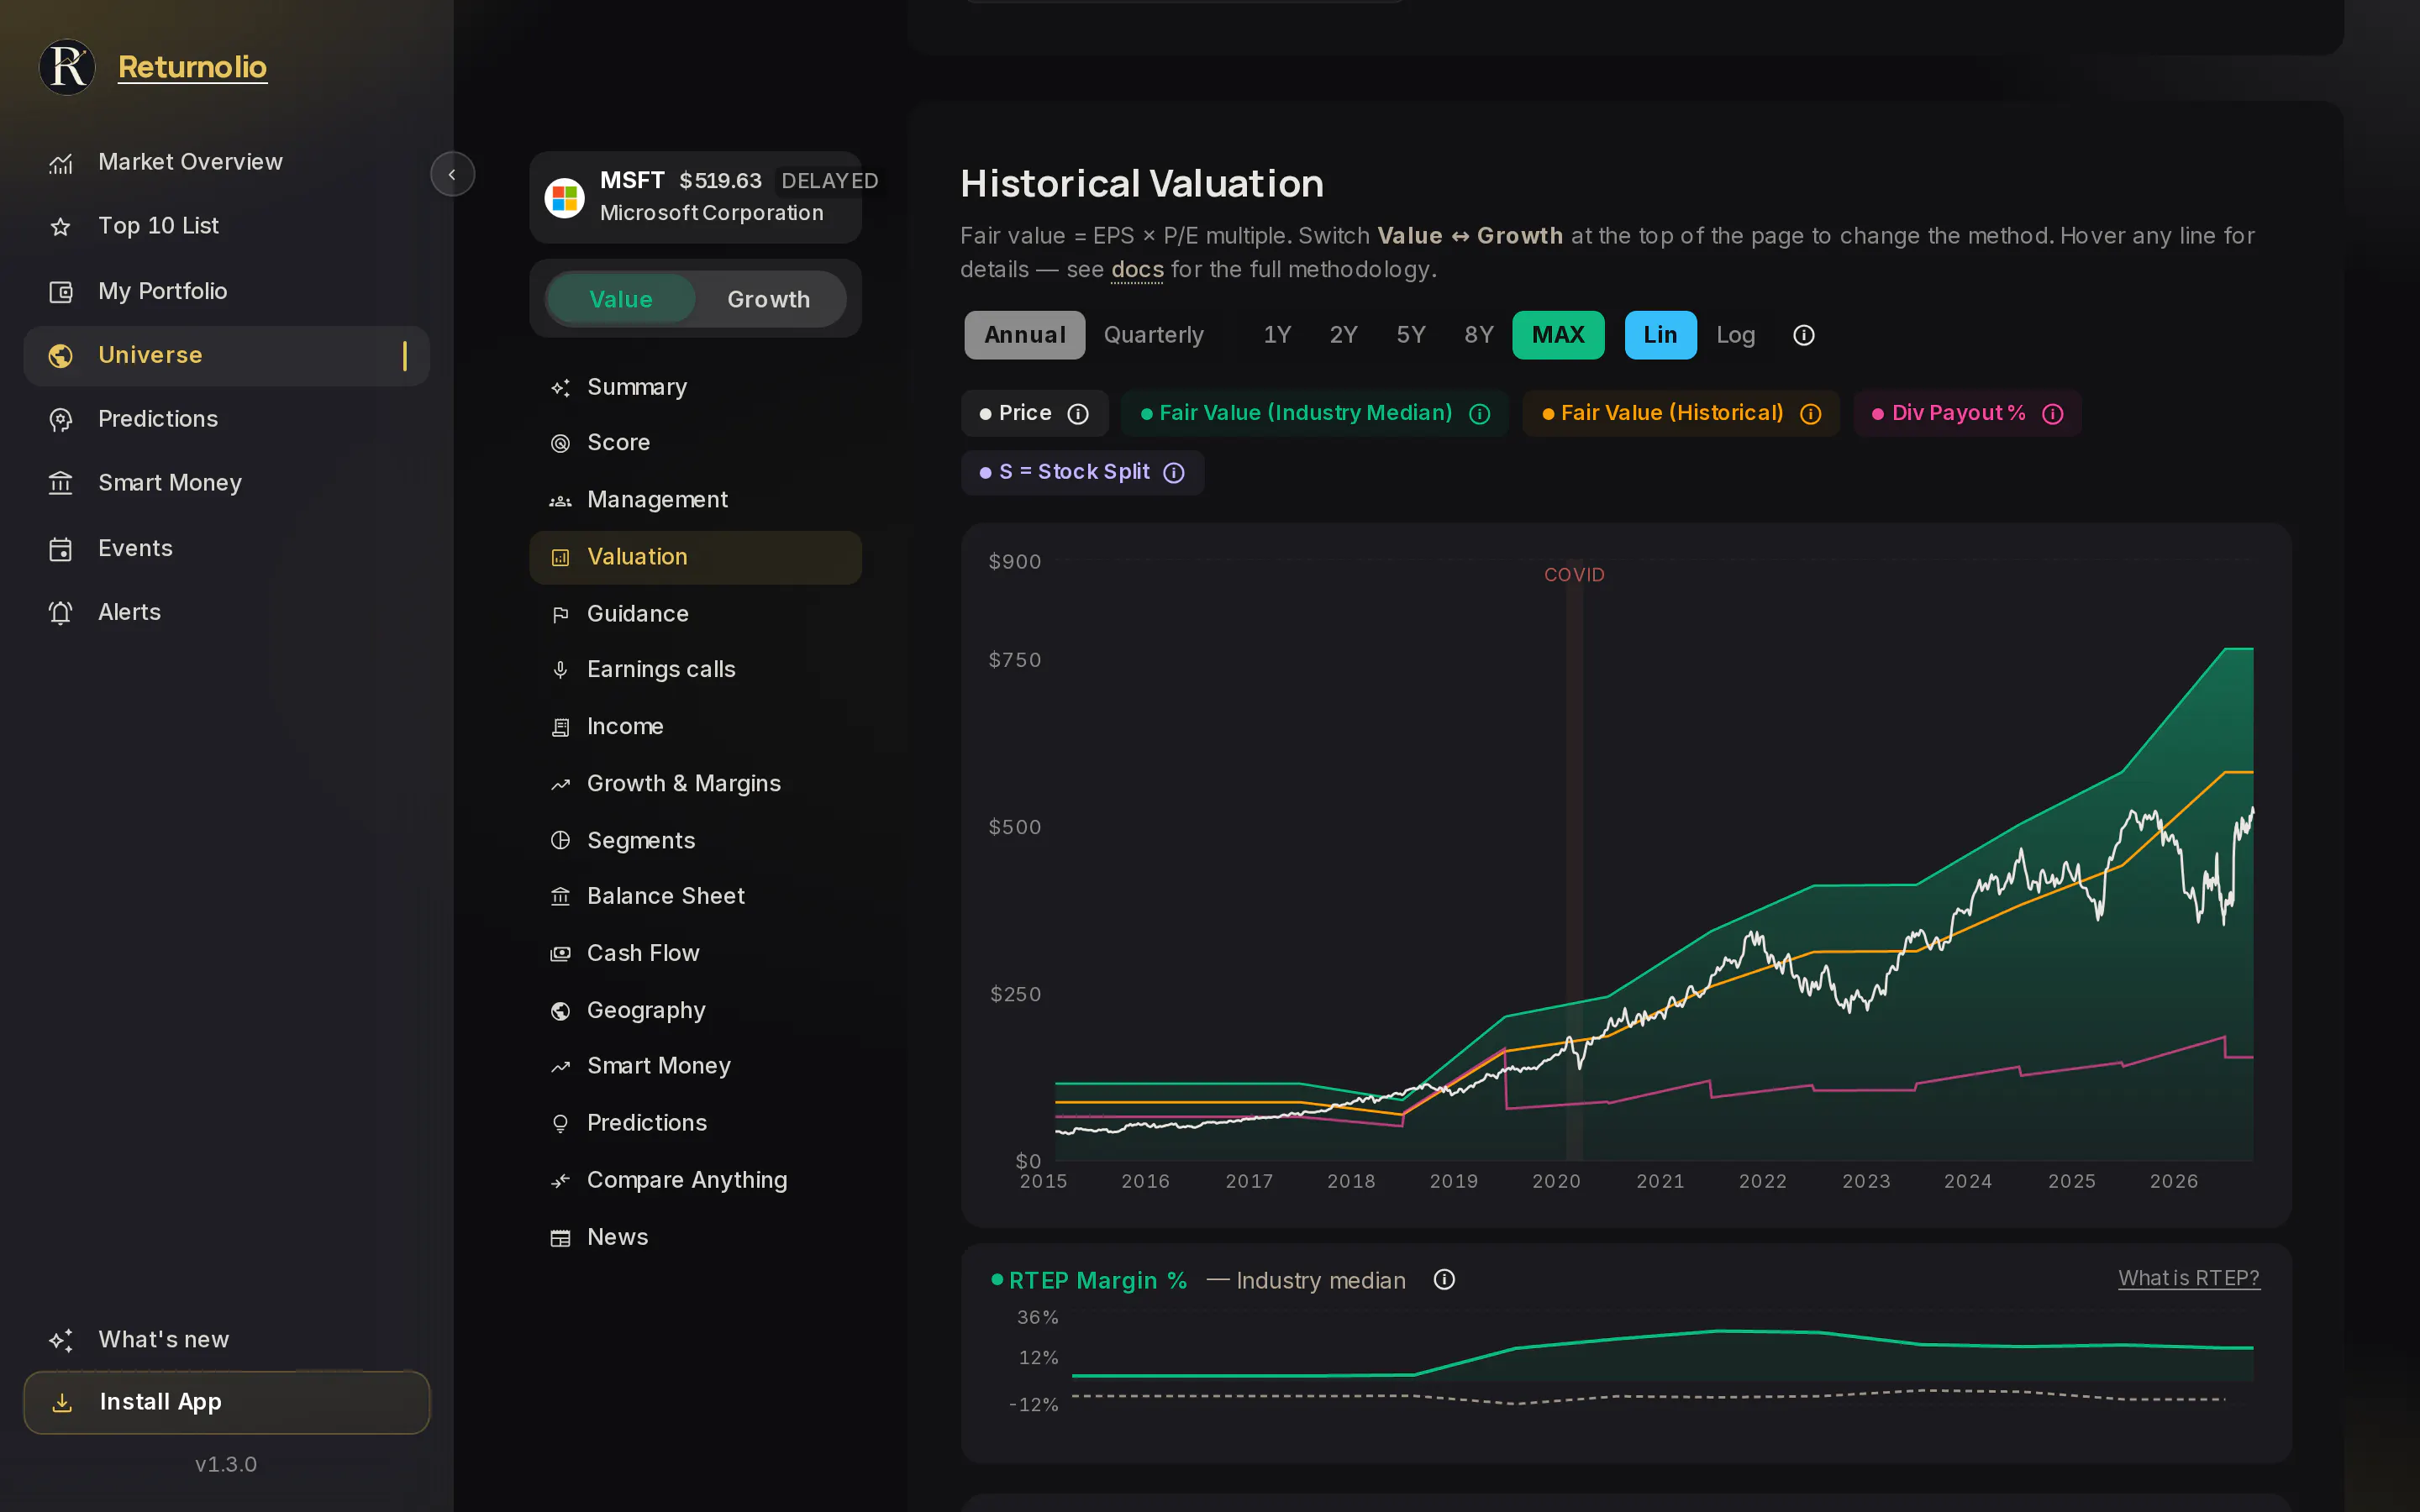Open info icon for Fair Value (Historical)
This screenshot has width=2420, height=1512.
[1810, 413]
